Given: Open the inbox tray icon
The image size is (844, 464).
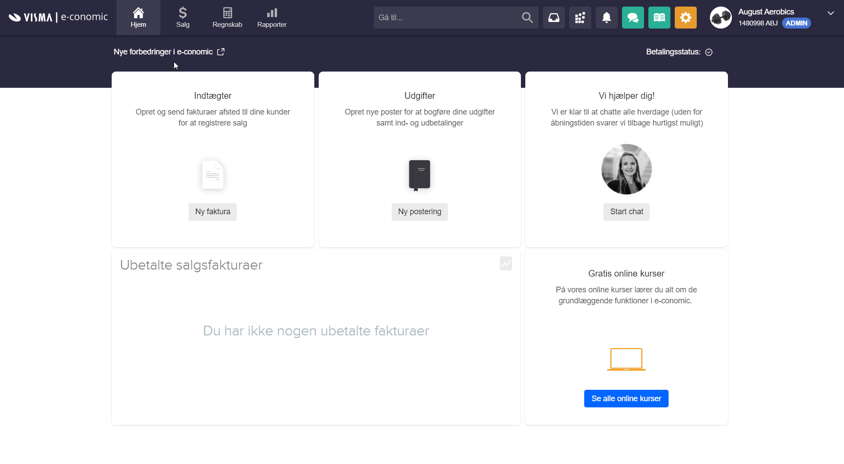Looking at the screenshot, I should pyautogui.click(x=553, y=18).
